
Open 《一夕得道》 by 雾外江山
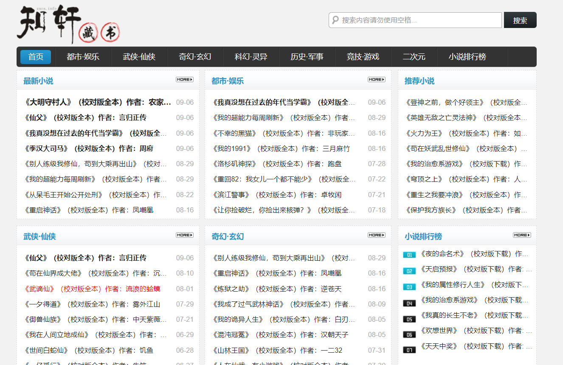(93, 304)
